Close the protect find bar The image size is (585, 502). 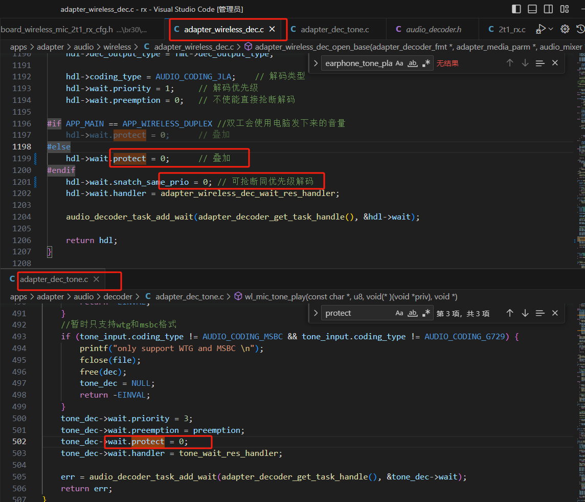coord(555,313)
